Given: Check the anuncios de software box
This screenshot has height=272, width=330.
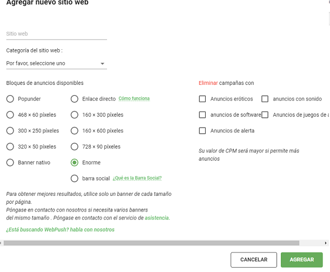Looking at the screenshot, I should pyautogui.click(x=203, y=115).
